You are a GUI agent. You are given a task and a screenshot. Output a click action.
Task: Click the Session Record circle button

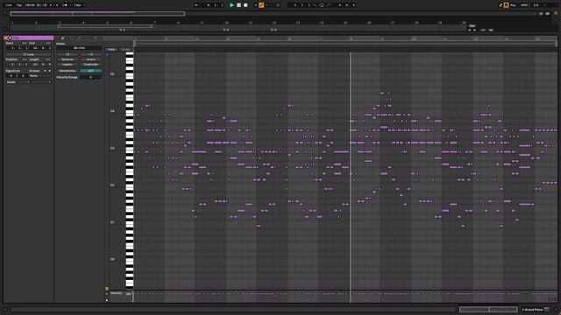pyautogui.click(x=278, y=5)
